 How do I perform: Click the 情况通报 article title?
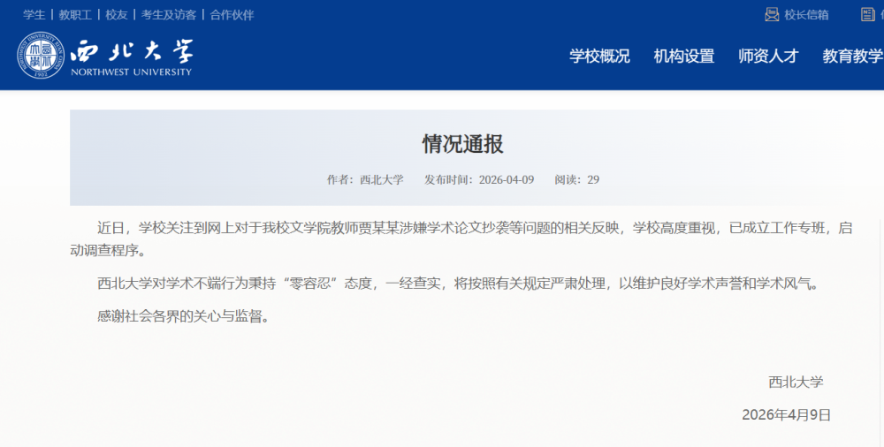tap(462, 144)
